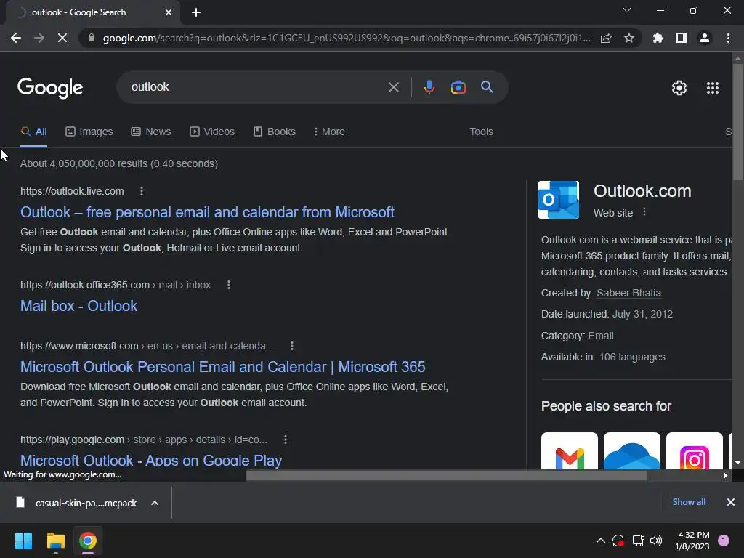The width and height of the screenshot is (744, 558).
Task: Click the magnifier search button
Action: (488, 87)
